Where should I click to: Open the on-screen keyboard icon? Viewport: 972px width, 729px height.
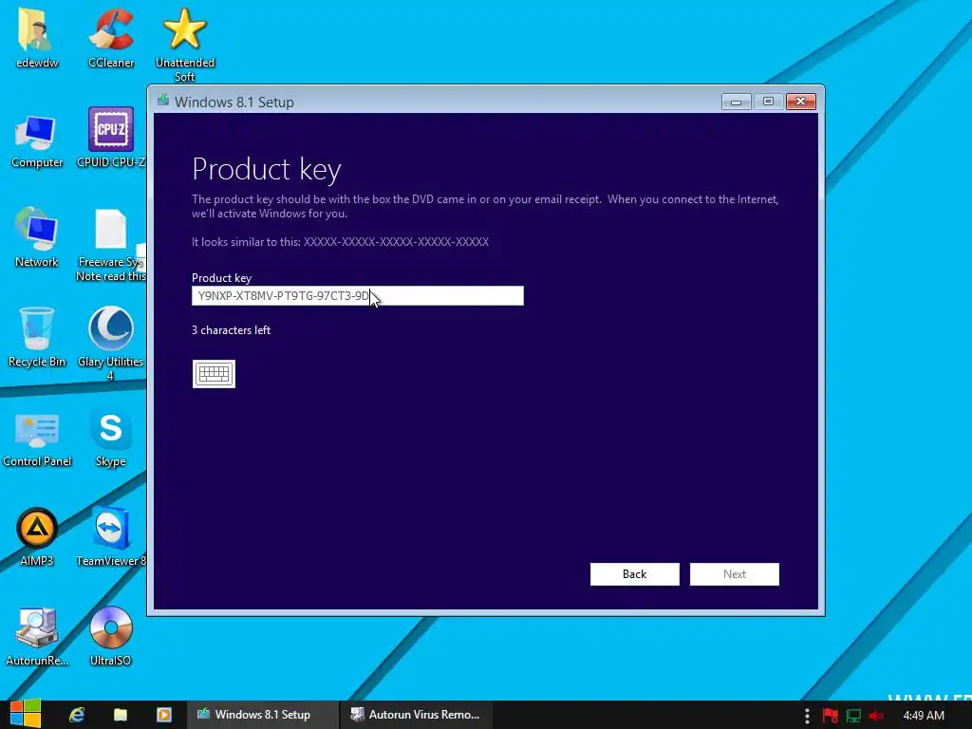214,374
